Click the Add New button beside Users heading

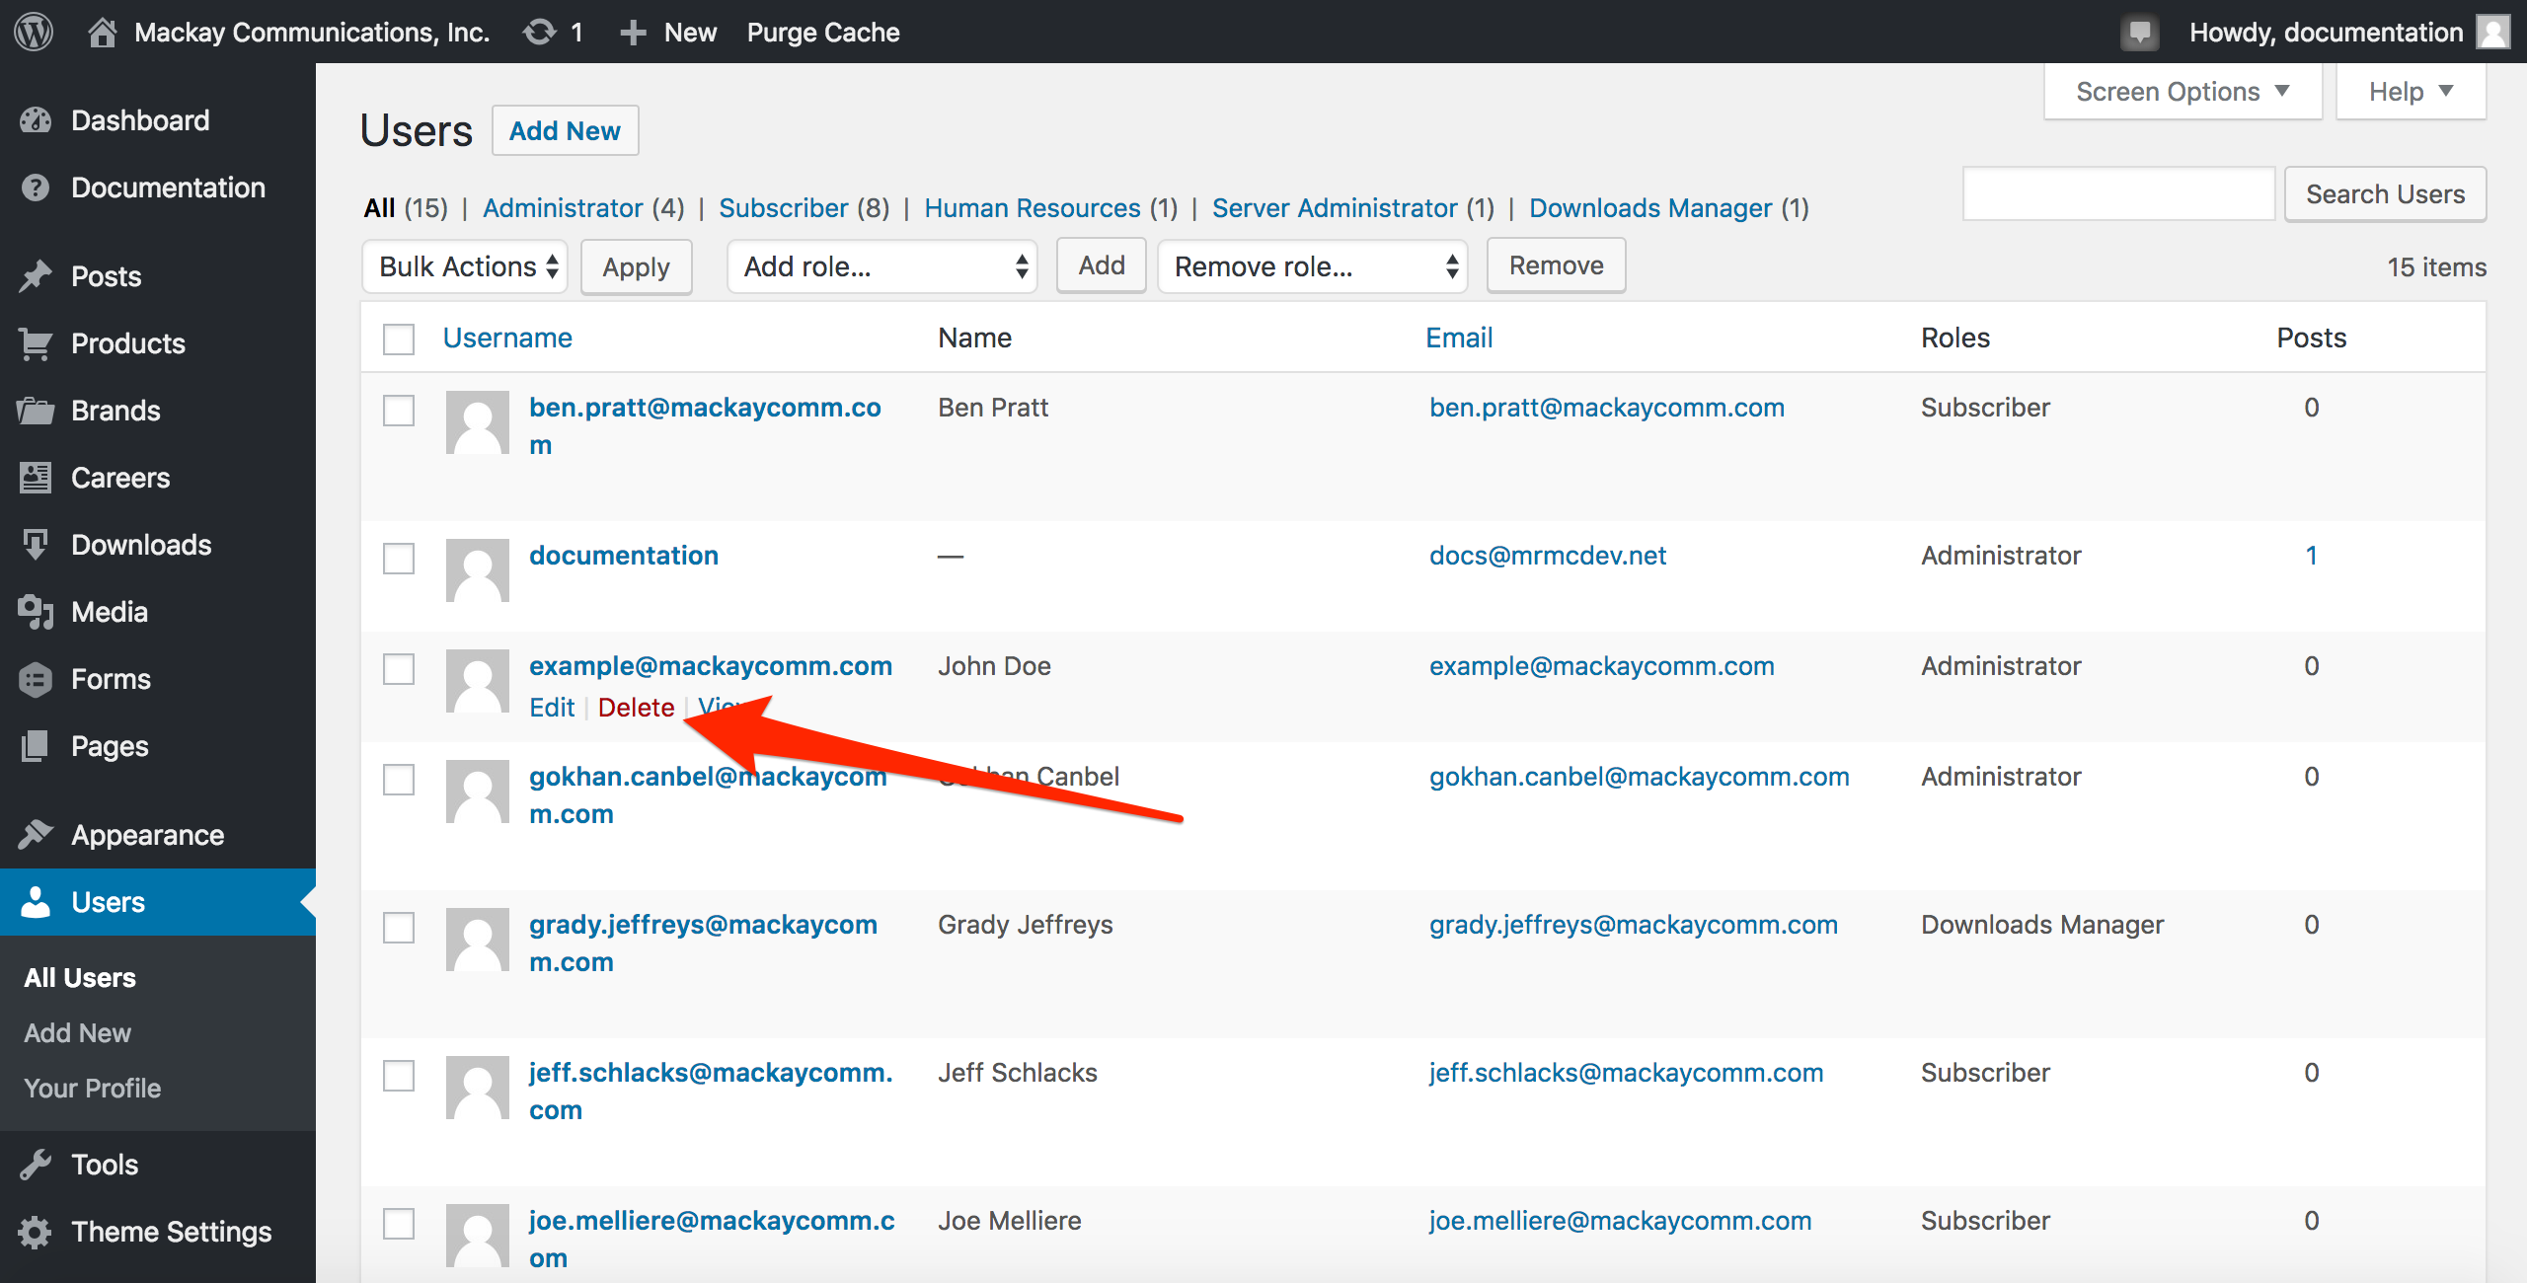pos(565,130)
